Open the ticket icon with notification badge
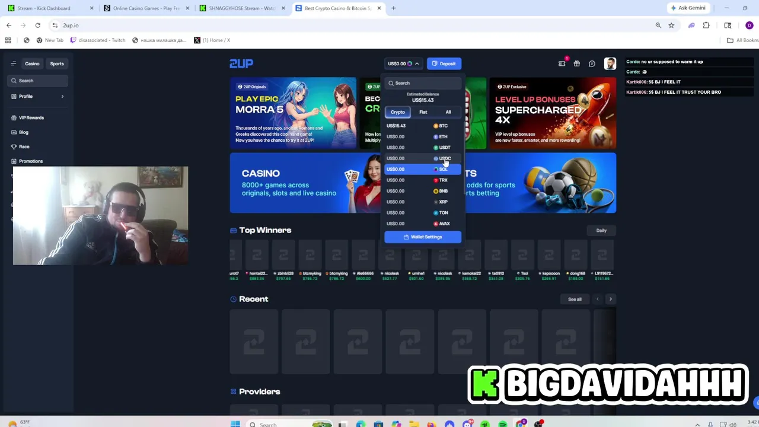The width and height of the screenshot is (759, 427). pyautogui.click(x=562, y=63)
